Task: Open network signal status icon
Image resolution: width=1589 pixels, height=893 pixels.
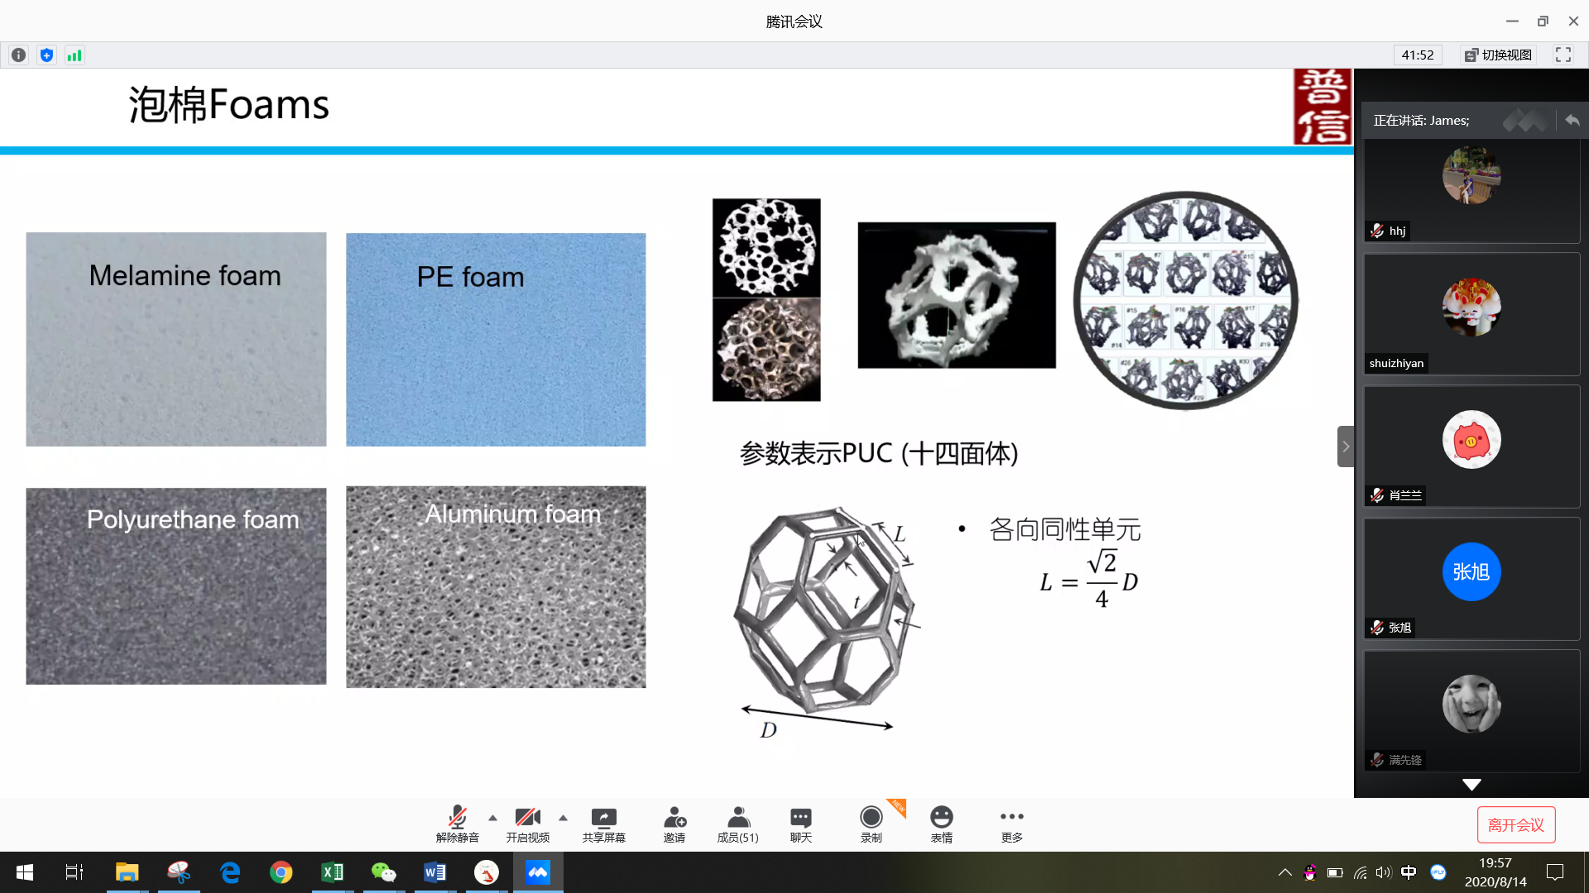Action: click(74, 55)
